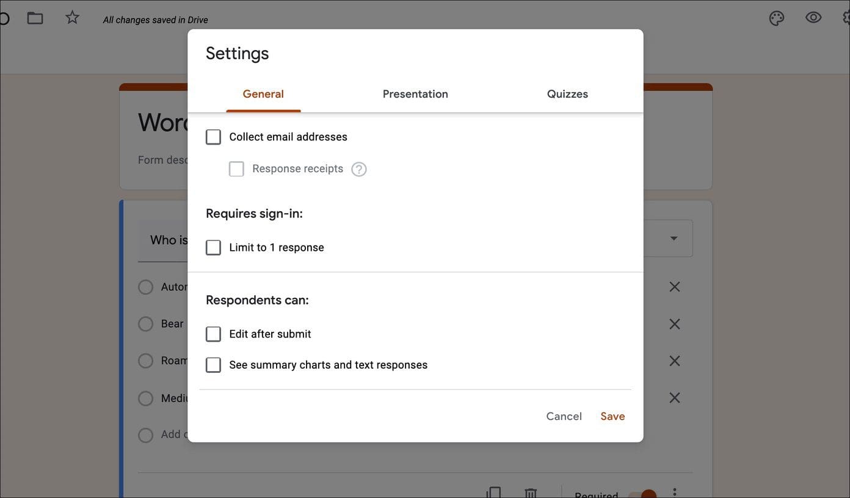Open the question's more options menu

click(x=675, y=492)
